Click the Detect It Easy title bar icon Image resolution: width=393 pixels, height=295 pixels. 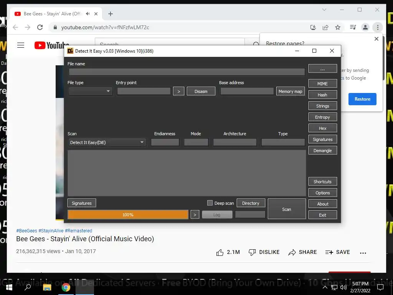[x=70, y=51]
